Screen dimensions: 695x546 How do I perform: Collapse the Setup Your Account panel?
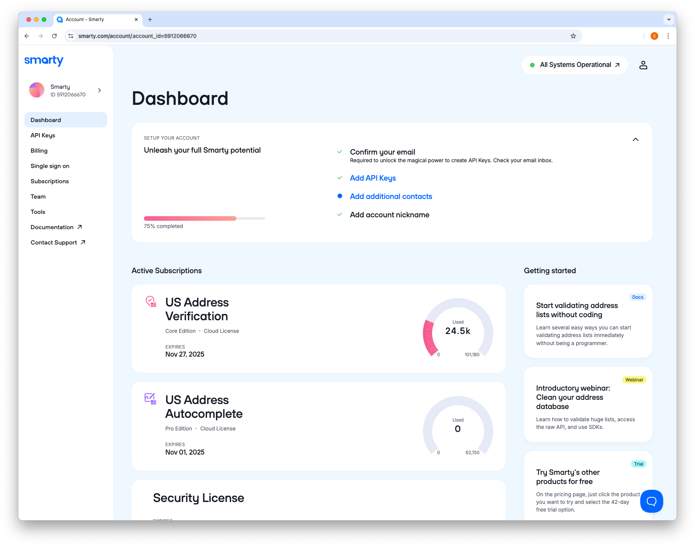point(636,139)
